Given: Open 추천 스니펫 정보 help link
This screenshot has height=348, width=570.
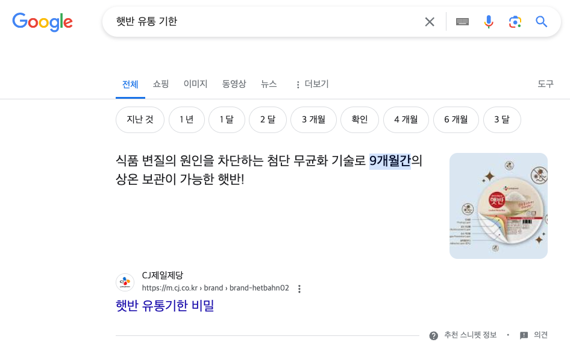Looking at the screenshot, I should click(464, 335).
